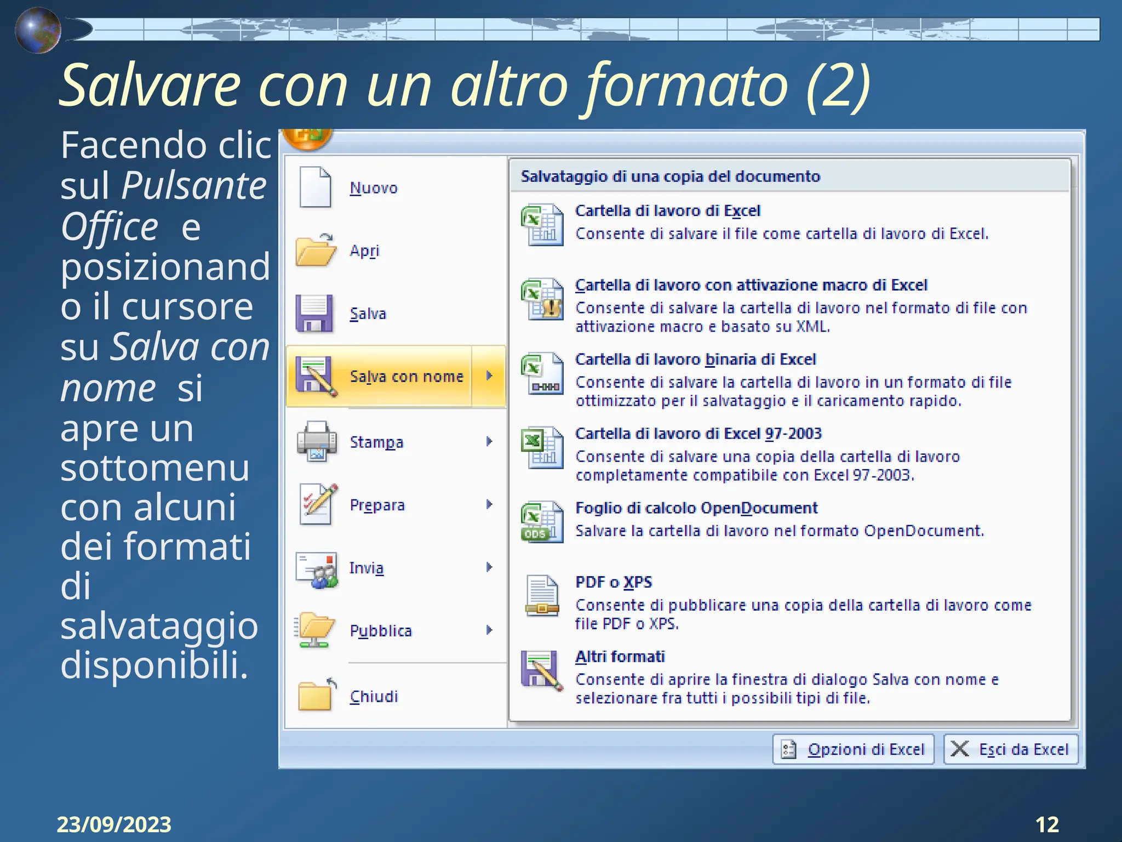The image size is (1122, 842).
Task: Click the Chiudi closed folder icon
Action: (x=317, y=695)
